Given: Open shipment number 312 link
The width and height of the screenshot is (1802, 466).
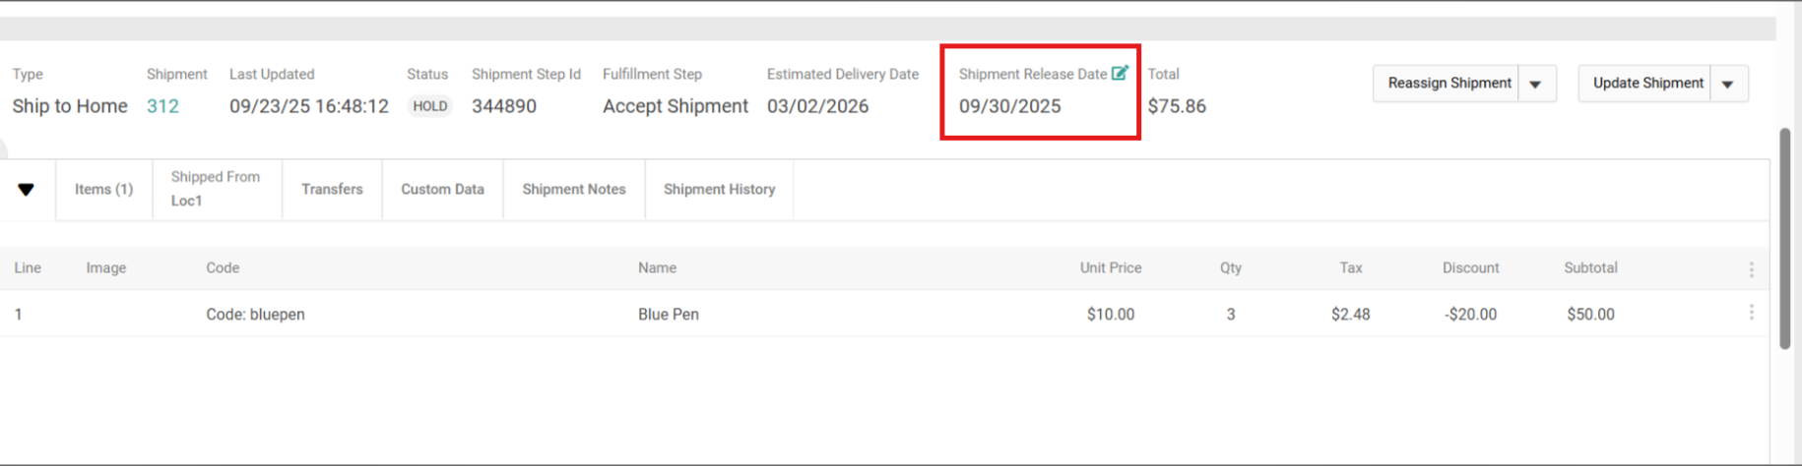Looking at the screenshot, I should [162, 106].
